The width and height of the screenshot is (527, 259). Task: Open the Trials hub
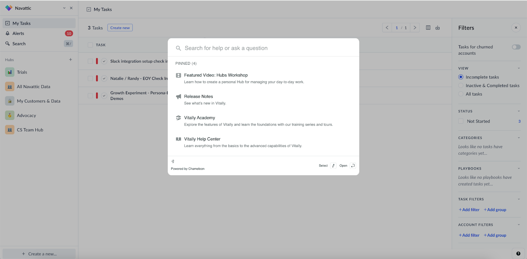coord(39,72)
